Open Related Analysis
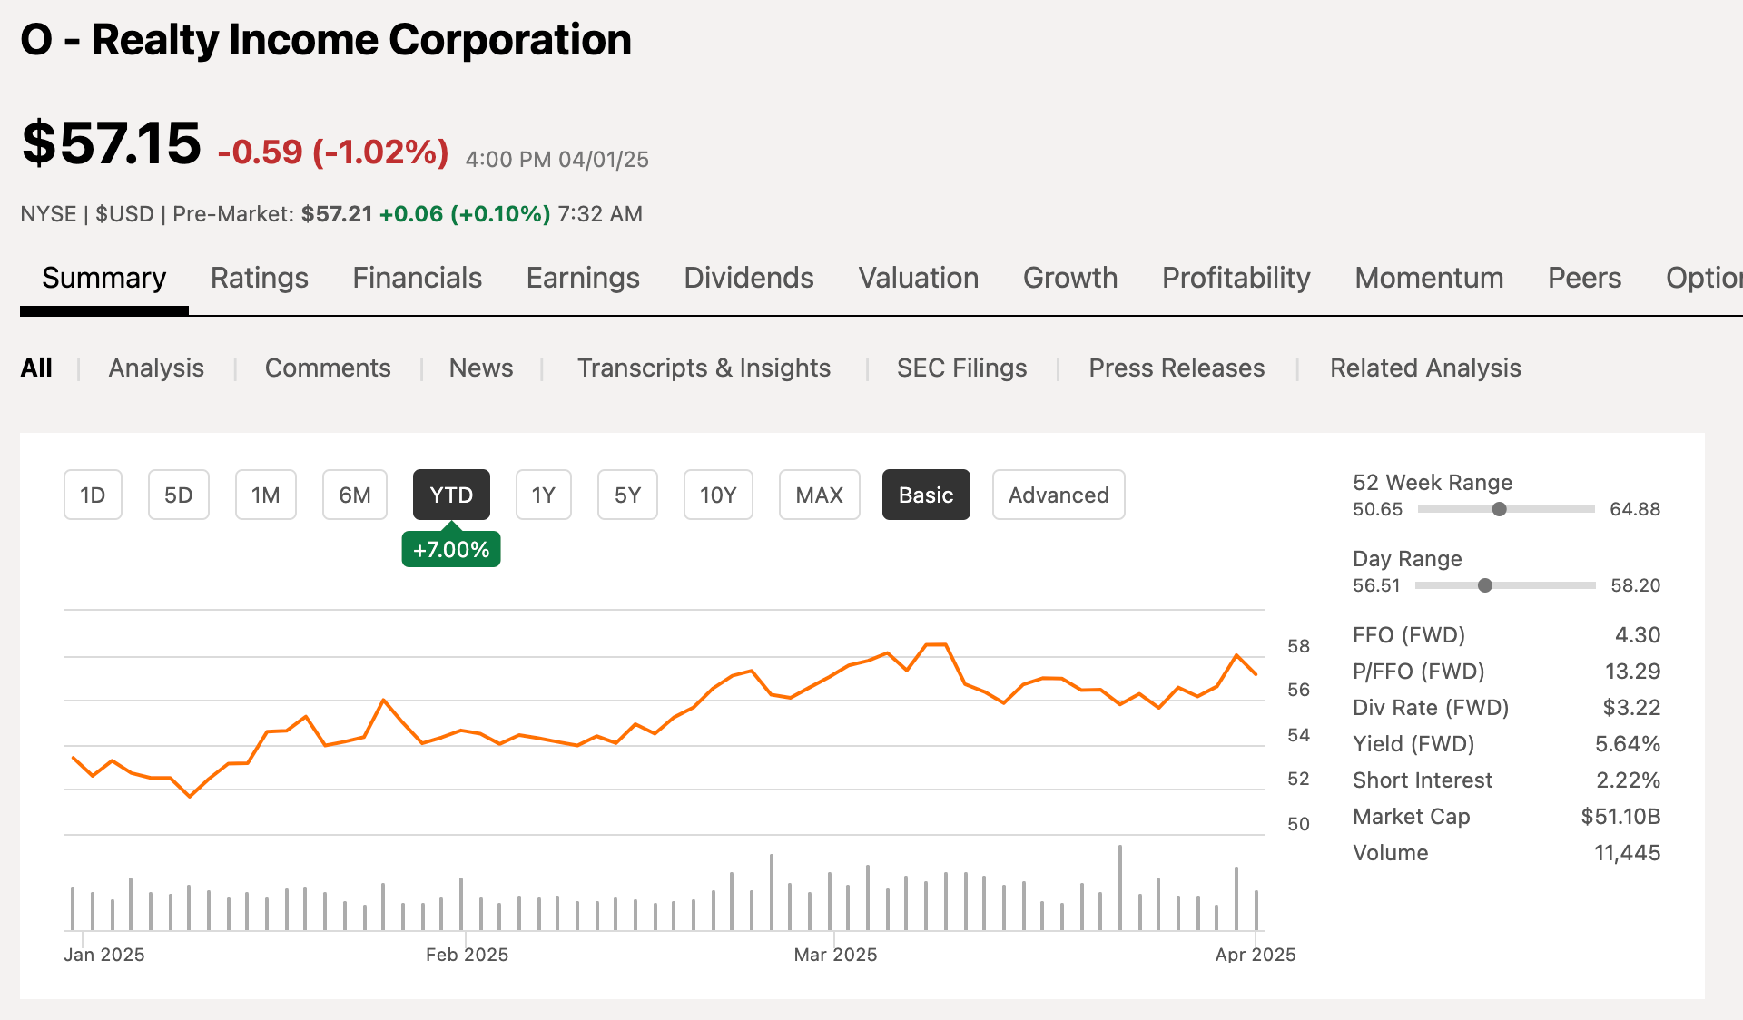Image resolution: width=1743 pixels, height=1020 pixels. pyautogui.click(x=1424, y=368)
